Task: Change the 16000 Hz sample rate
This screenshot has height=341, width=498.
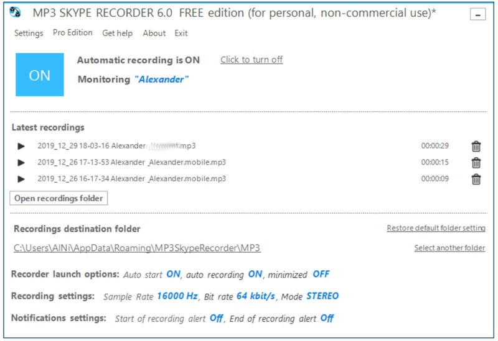Action: point(177,296)
